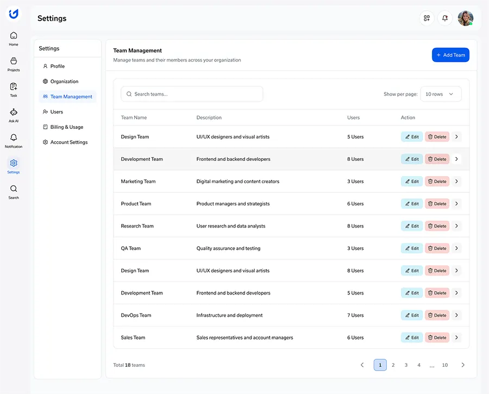Focus the Search teams input field
Screen dimensions: 489x394
click(x=192, y=94)
